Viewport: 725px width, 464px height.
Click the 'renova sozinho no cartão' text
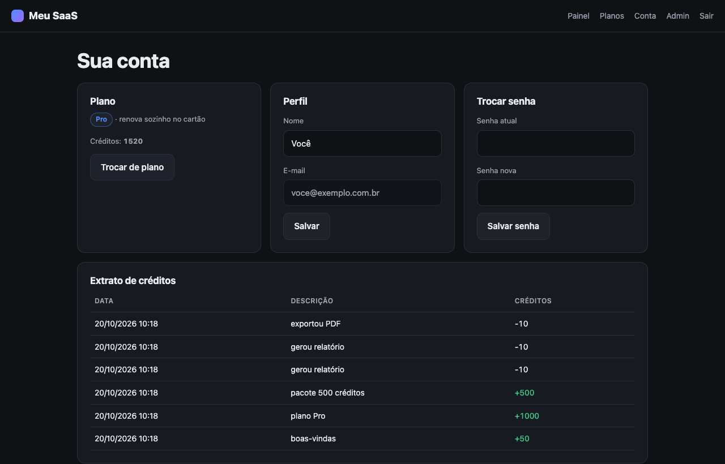point(162,119)
